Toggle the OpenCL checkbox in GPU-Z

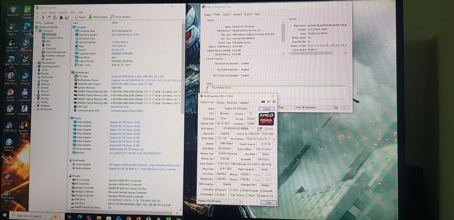216,190
